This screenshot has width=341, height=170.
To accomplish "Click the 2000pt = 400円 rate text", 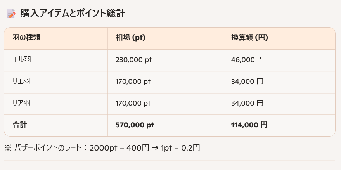I will coord(119,148).
